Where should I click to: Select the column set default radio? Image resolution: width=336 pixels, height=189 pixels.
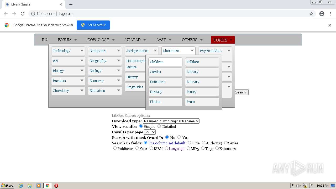[146, 143]
